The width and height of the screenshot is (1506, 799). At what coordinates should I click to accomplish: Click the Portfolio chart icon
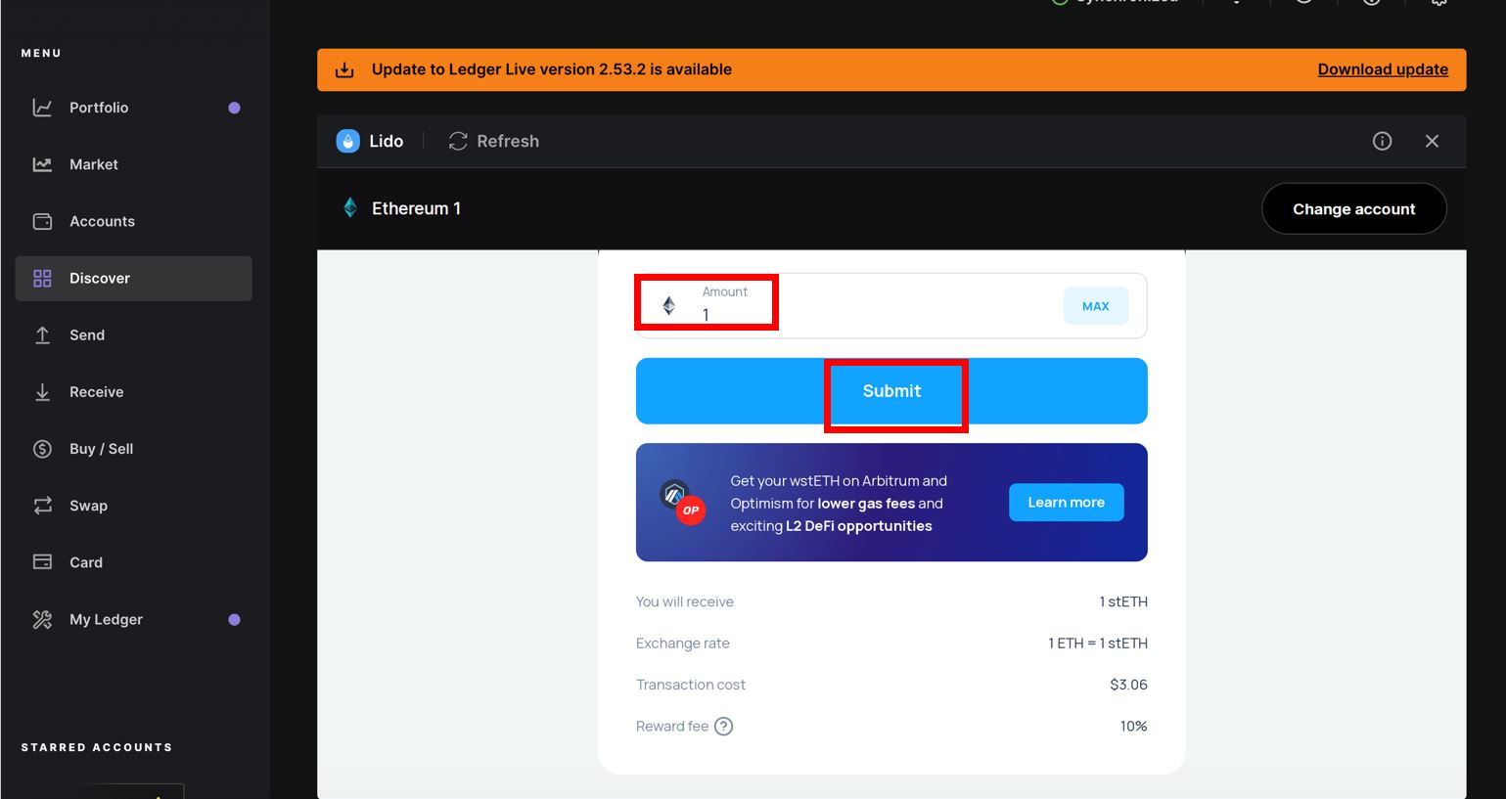coord(42,108)
